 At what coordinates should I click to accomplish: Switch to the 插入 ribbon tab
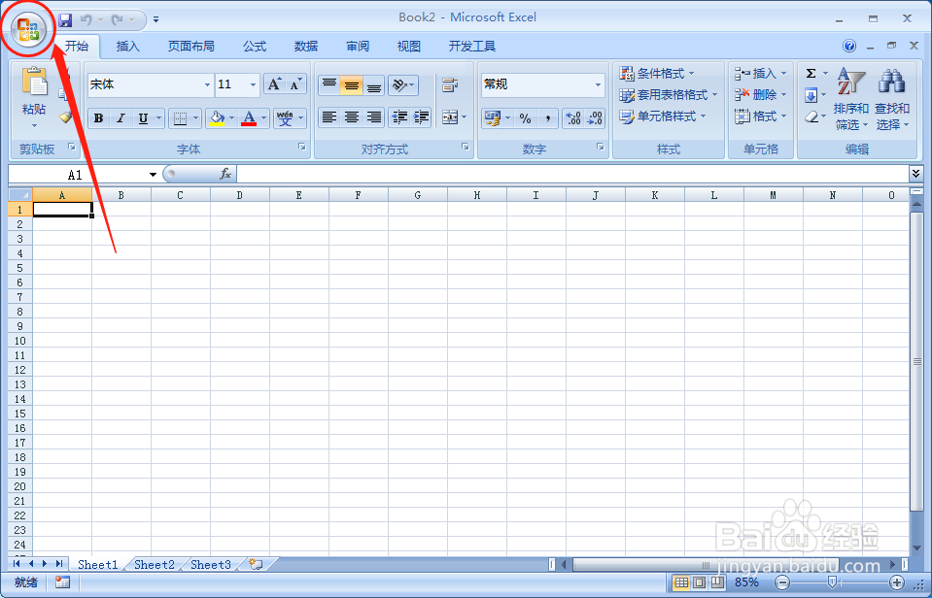[127, 47]
